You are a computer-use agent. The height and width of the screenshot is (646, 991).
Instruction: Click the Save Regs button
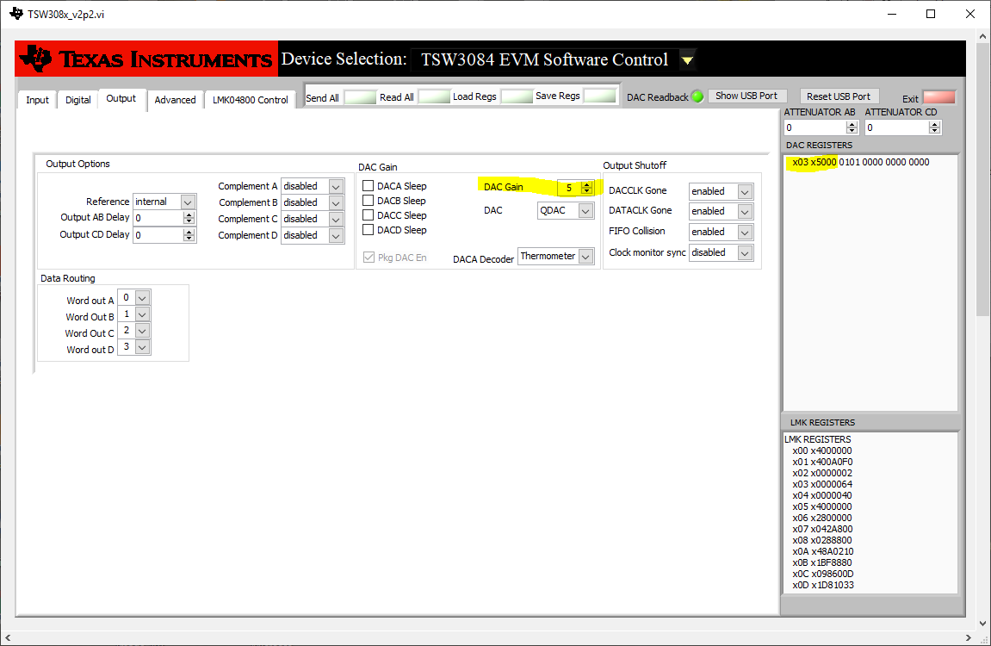click(600, 96)
